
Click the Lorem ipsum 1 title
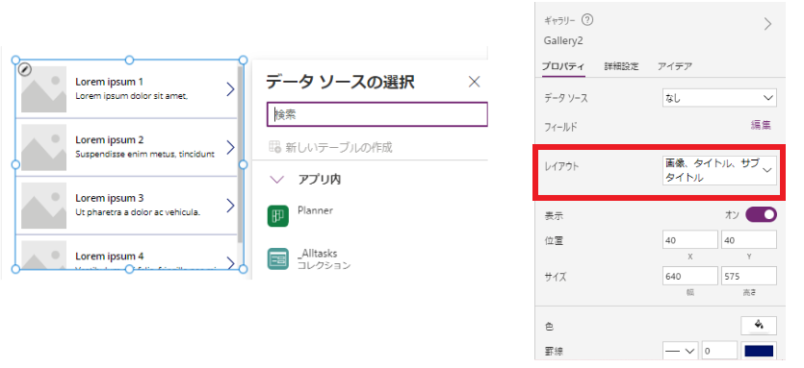[109, 82]
